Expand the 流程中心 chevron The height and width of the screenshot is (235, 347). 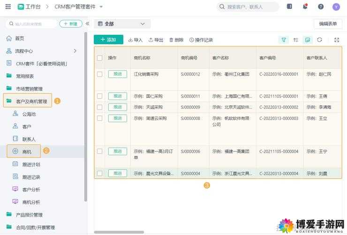coord(75,51)
